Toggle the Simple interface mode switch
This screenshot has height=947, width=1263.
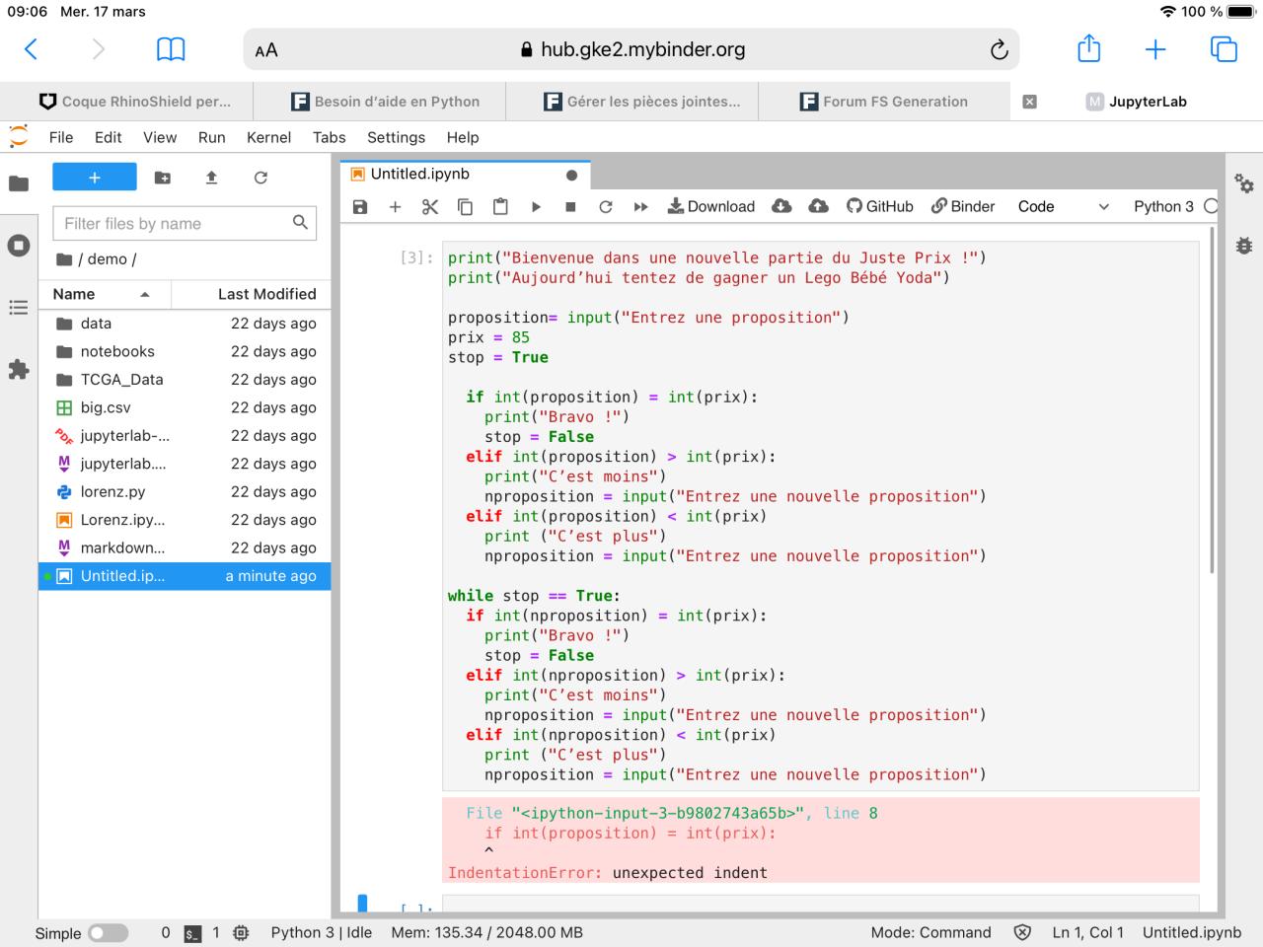point(109,932)
